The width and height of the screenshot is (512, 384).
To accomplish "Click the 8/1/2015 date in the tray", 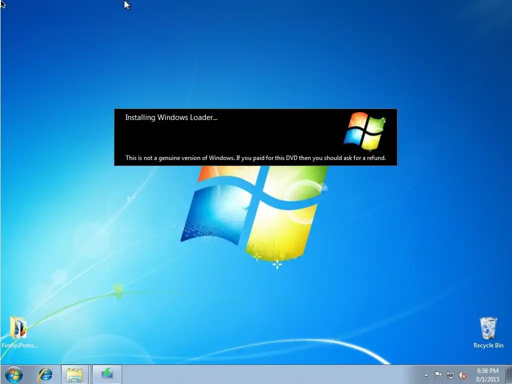I will [487, 379].
